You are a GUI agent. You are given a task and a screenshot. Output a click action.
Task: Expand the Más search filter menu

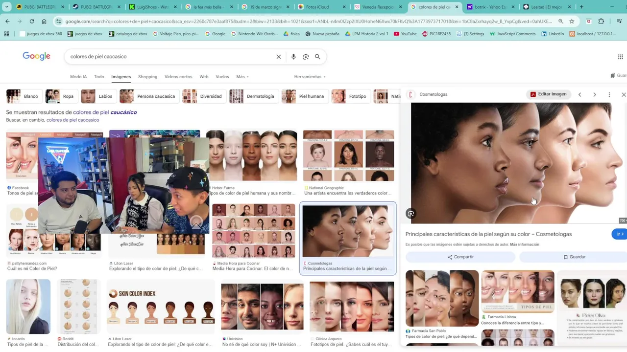[242, 77]
